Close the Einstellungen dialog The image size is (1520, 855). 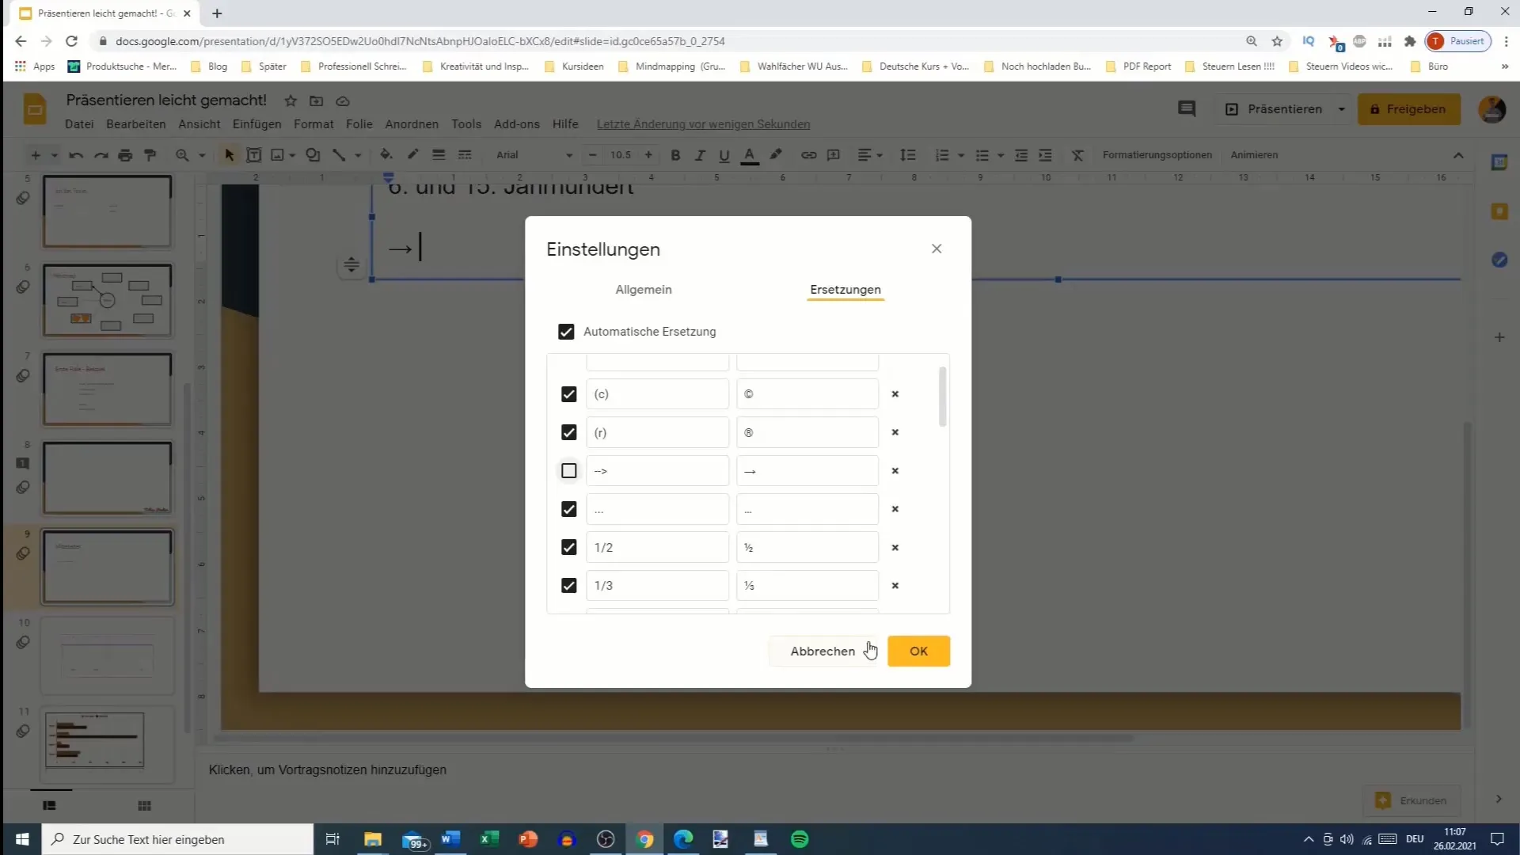coord(937,249)
